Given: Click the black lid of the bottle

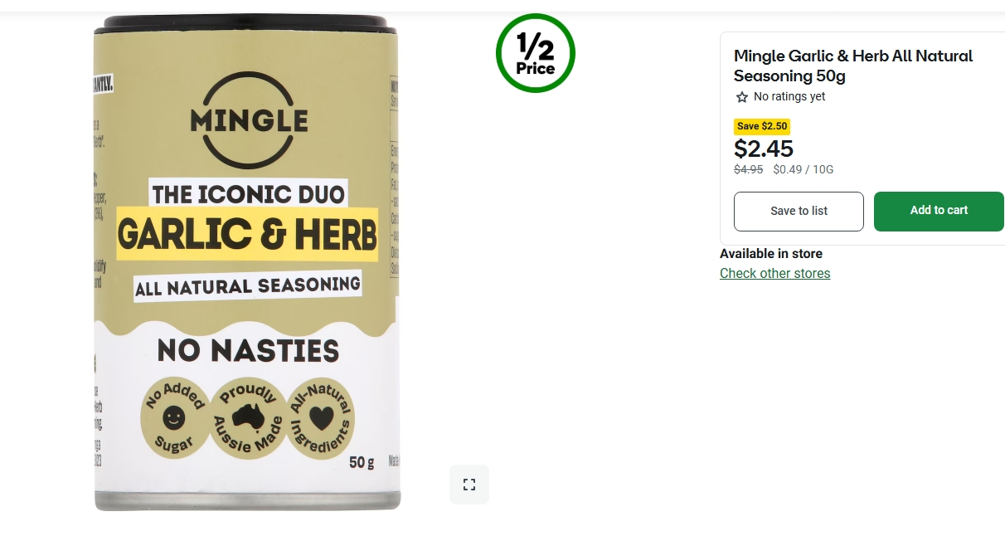Looking at the screenshot, I should point(245,23).
